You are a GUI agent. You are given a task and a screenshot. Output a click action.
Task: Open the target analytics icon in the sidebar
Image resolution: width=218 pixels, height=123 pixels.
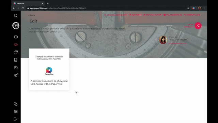click(x=16, y=68)
